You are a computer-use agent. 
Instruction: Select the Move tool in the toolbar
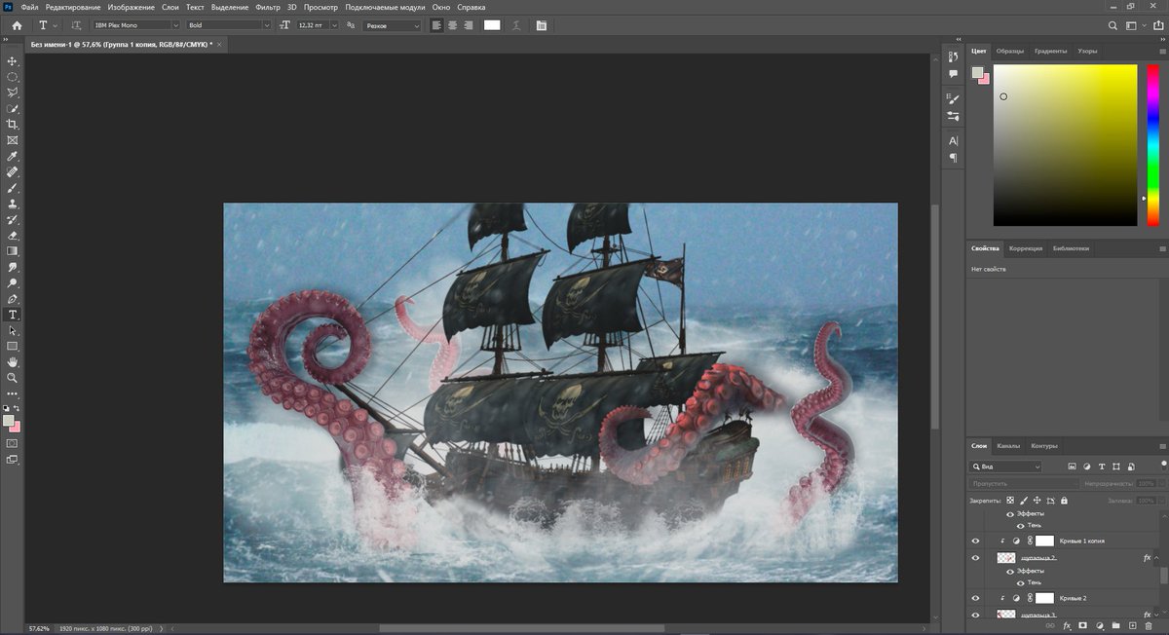point(13,60)
